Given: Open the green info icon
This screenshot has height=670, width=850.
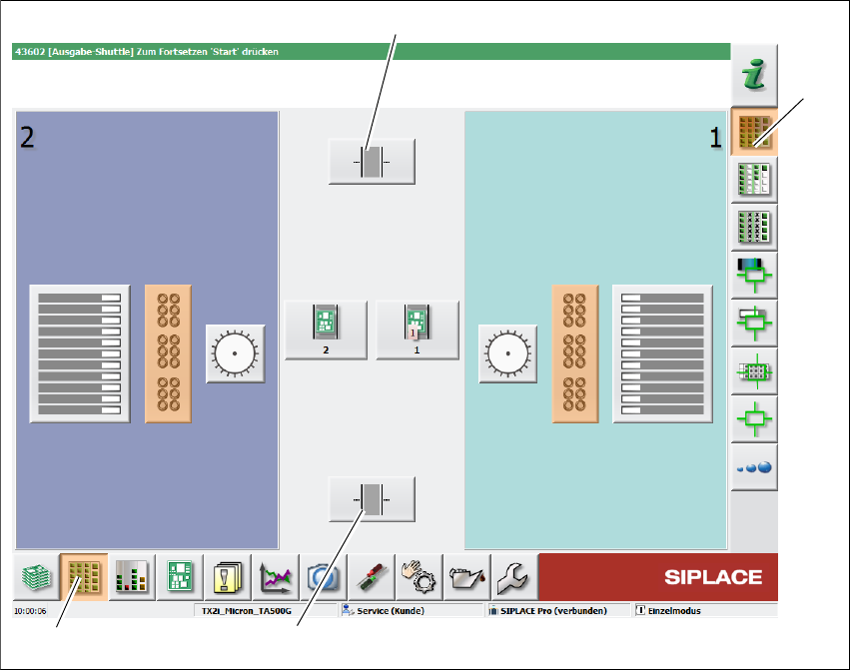Looking at the screenshot, I should (x=754, y=75).
